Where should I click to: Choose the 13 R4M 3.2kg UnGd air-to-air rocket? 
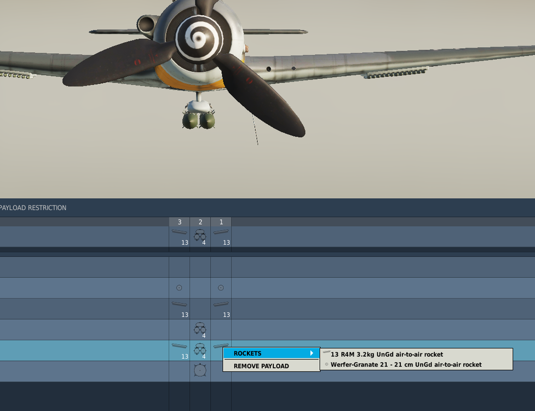coord(387,355)
